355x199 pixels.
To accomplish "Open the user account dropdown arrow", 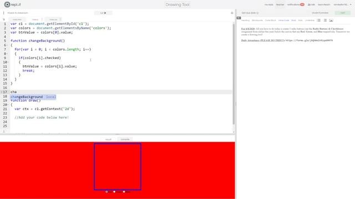I will point(351,5).
